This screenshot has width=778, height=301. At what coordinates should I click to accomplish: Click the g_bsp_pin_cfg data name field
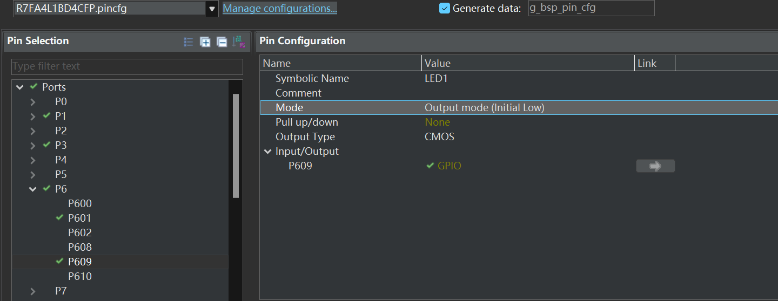(x=591, y=8)
